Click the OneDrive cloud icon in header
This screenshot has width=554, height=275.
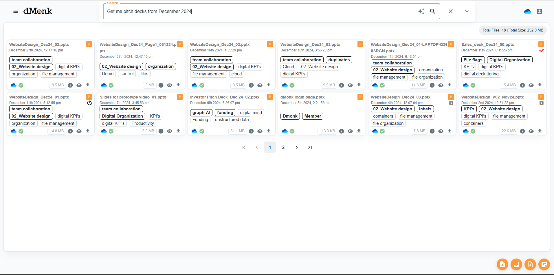[528, 11]
